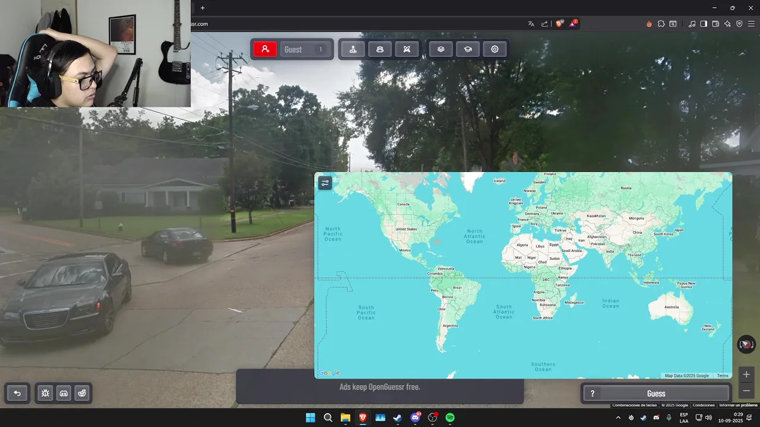Click the crossed-swords duel icon
760x427 pixels.
pos(407,49)
